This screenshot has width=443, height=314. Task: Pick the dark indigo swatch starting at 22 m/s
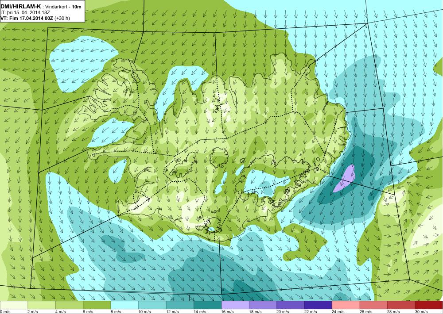[319, 305]
